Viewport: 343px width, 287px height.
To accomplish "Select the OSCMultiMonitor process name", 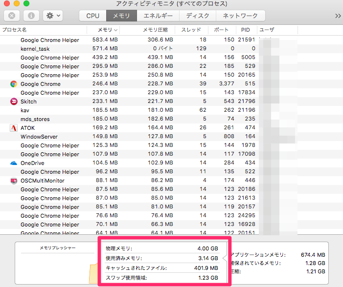I will coord(43,181).
